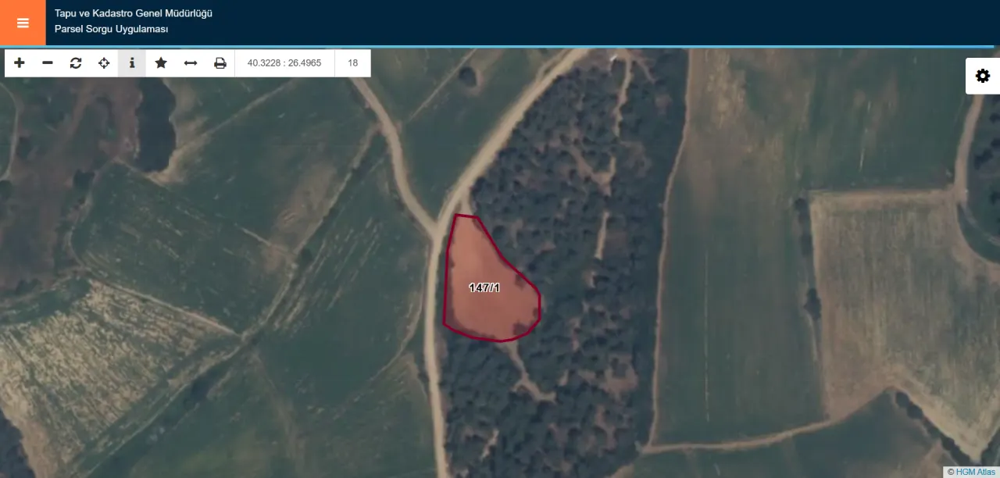Image resolution: width=1000 pixels, height=478 pixels.
Task: Click the coordinates 40.3228 : 26.4965 display
Action: (284, 63)
